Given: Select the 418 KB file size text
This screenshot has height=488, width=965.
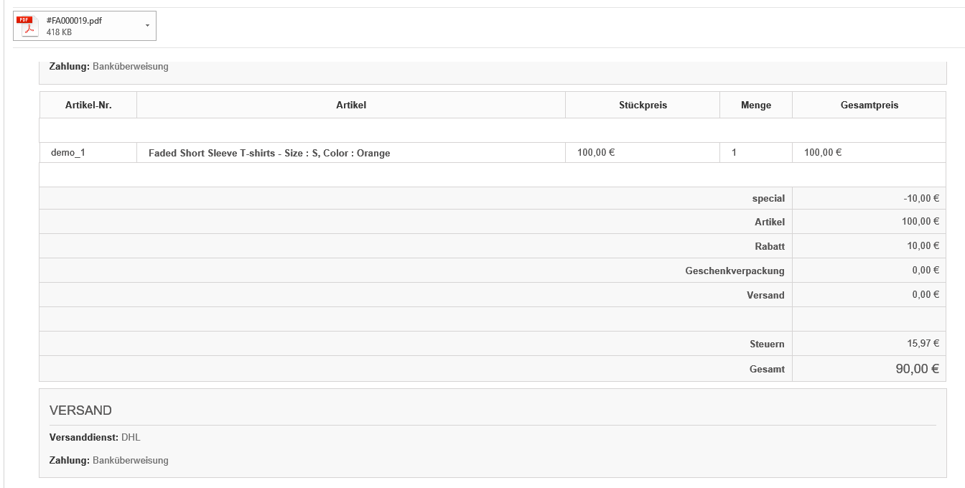Looking at the screenshot, I should click(59, 32).
